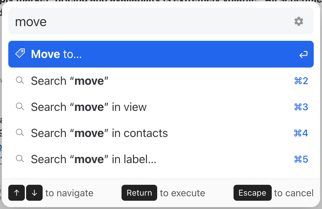Choose Search "move" in contacts option
The width and height of the screenshot is (322, 209).
(x=161, y=133)
